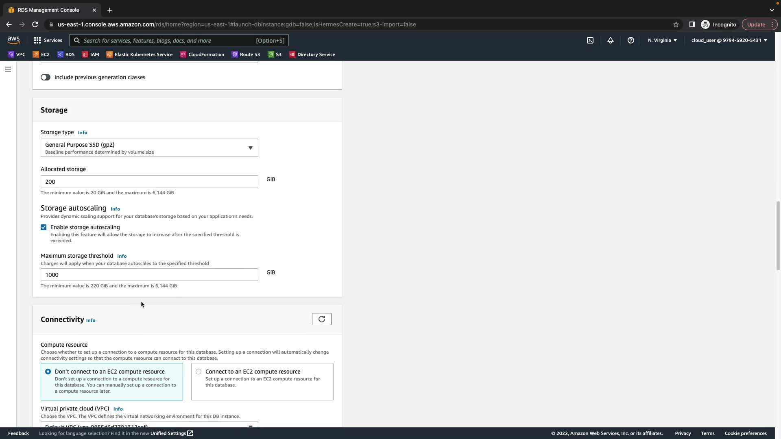Click the Info link beside Storage autoscaling
The height and width of the screenshot is (439, 781).
tap(115, 209)
